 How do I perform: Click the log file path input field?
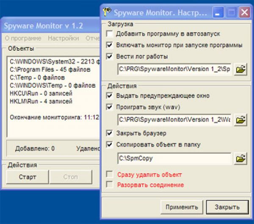tap(174, 69)
